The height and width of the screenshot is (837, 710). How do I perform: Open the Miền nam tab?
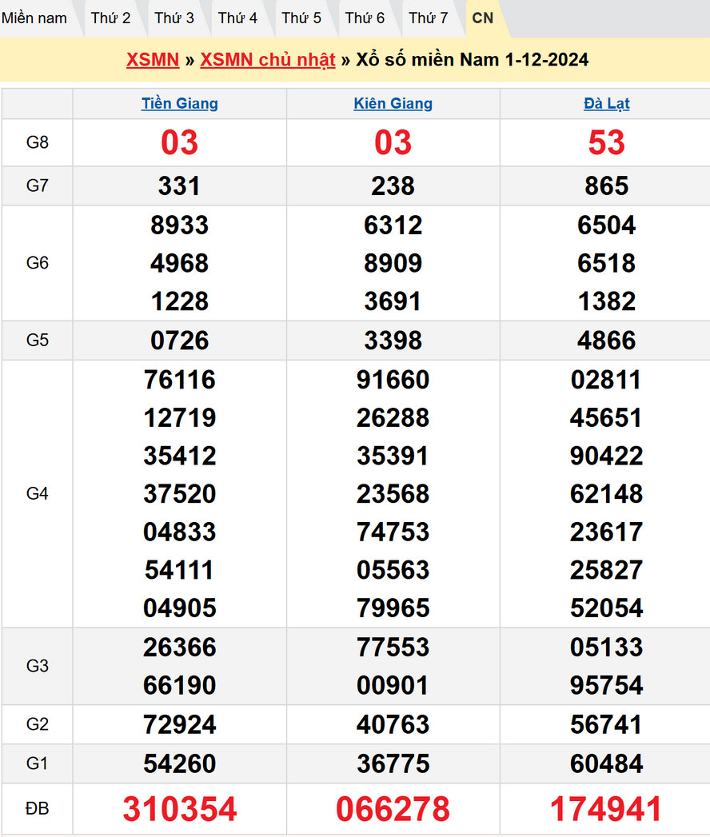tap(34, 18)
